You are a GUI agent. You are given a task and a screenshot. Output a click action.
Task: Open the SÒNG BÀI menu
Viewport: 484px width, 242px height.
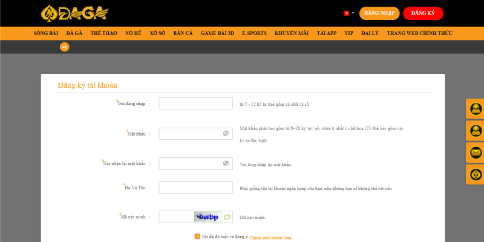pos(46,33)
